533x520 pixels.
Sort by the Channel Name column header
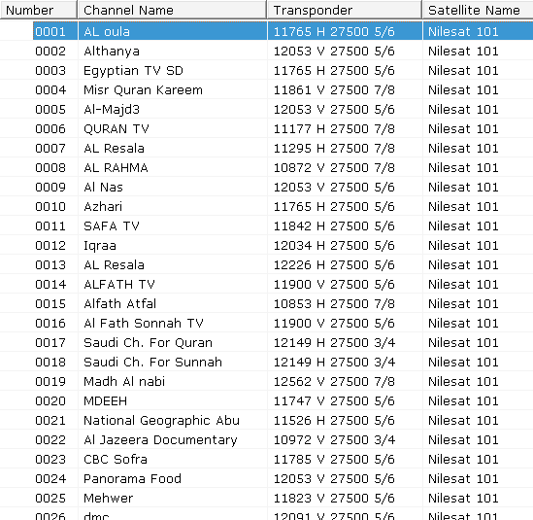tap(172, 10)
